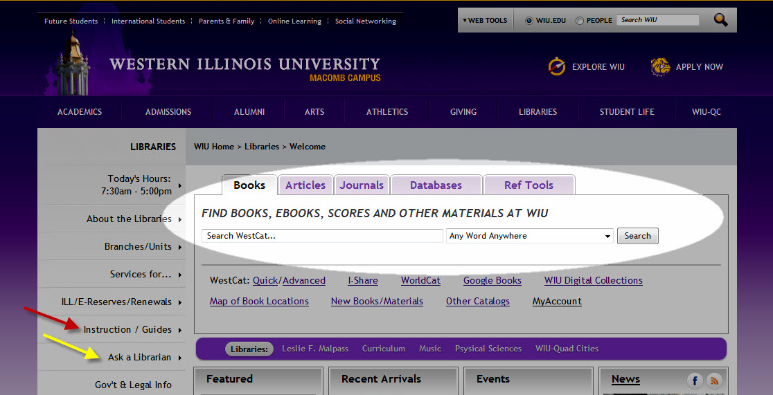Open the Map of Book Locations link

(x=259, y=301)
